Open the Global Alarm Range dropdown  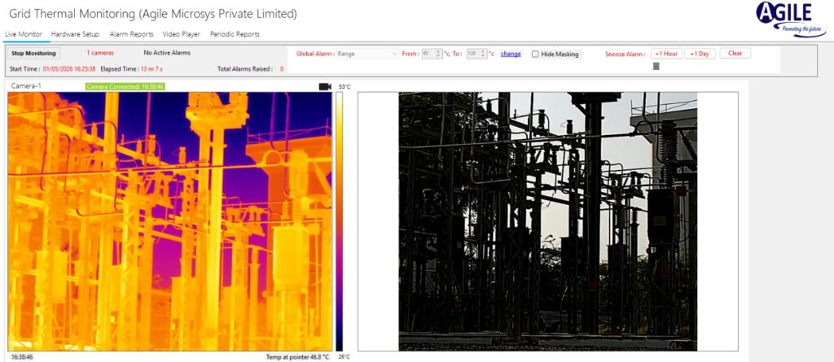[x=367, y=54]
